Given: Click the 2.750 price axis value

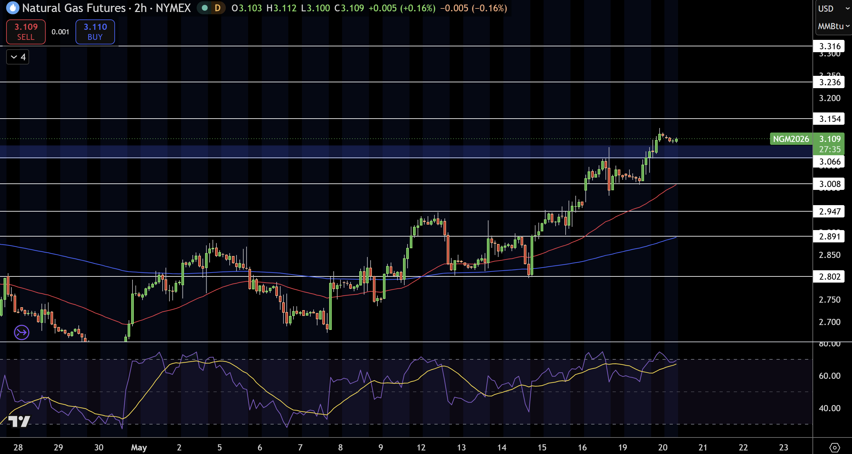Looking at the screenshot, I should tap(830, 300).
